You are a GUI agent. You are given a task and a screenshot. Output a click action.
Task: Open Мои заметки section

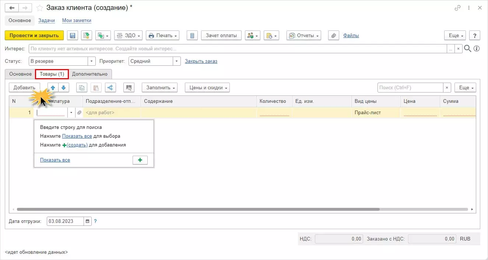pos(77,21)
